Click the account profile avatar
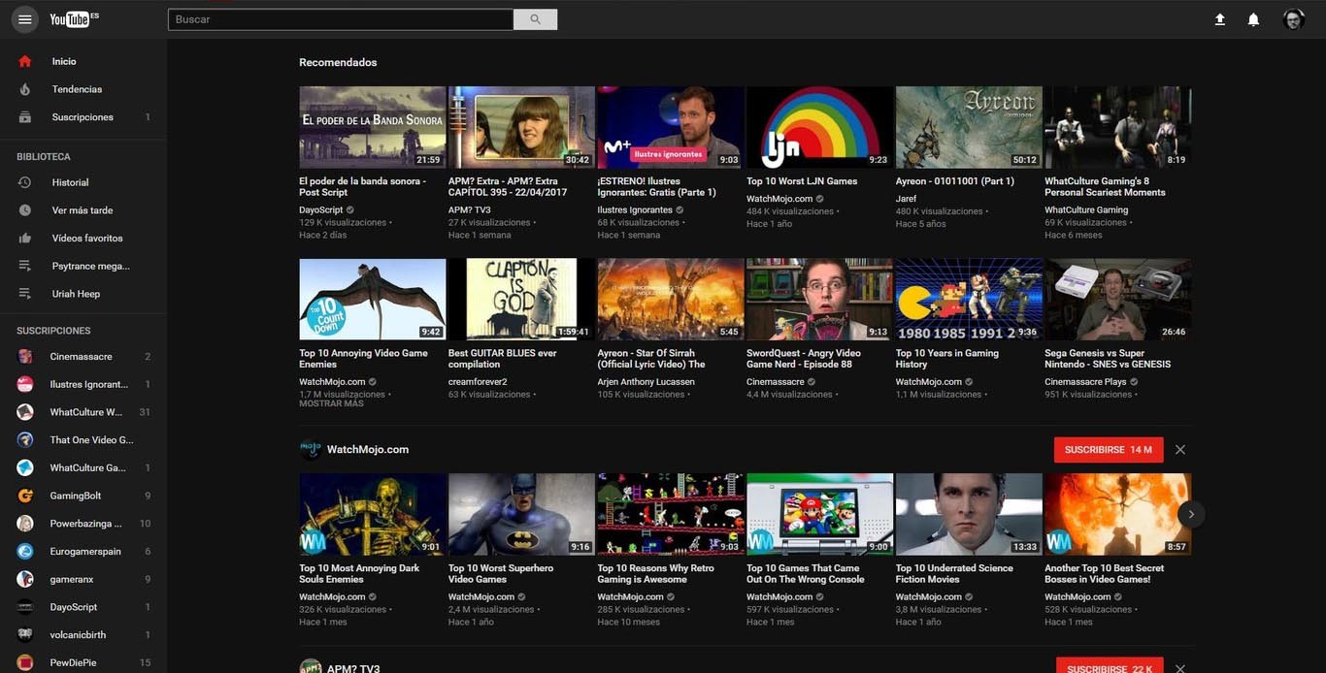 point(1290,17)
